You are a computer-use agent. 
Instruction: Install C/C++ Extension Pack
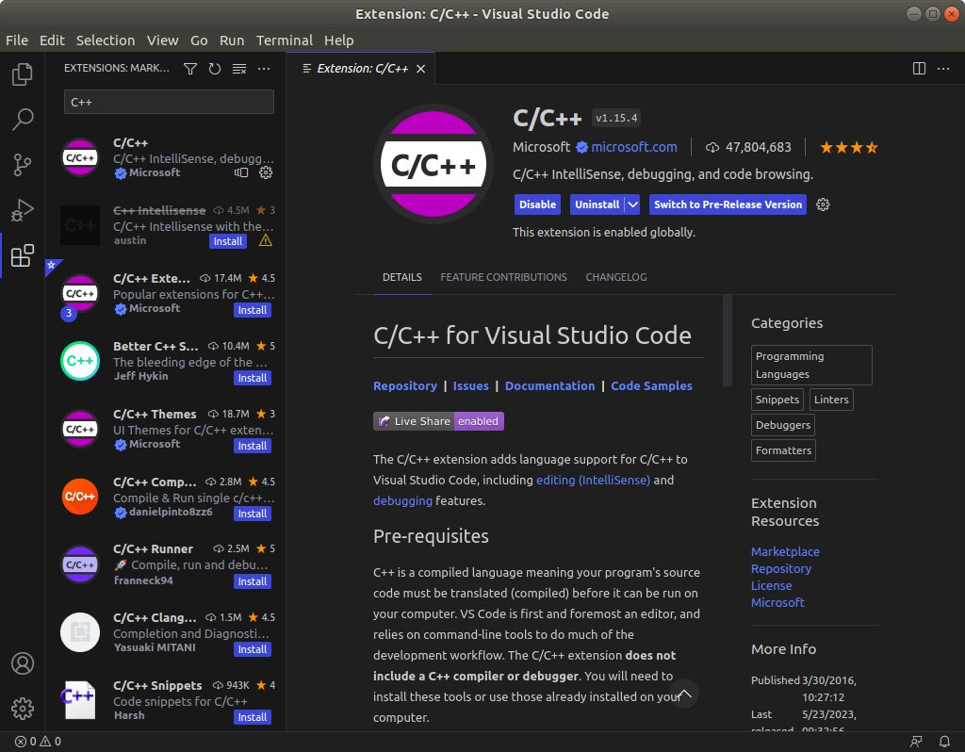coord(253,310)
